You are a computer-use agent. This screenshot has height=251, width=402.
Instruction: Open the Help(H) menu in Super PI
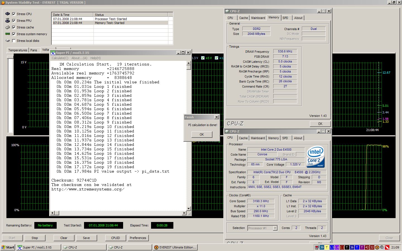95,58
